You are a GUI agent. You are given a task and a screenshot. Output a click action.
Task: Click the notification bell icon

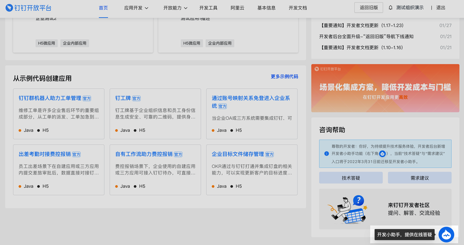pyautogui.click(x=390, y=8)
